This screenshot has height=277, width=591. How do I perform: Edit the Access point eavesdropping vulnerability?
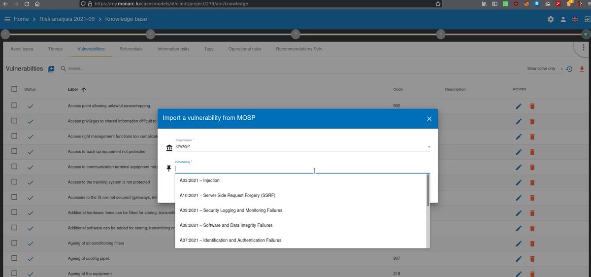click(x=519, y=106)
